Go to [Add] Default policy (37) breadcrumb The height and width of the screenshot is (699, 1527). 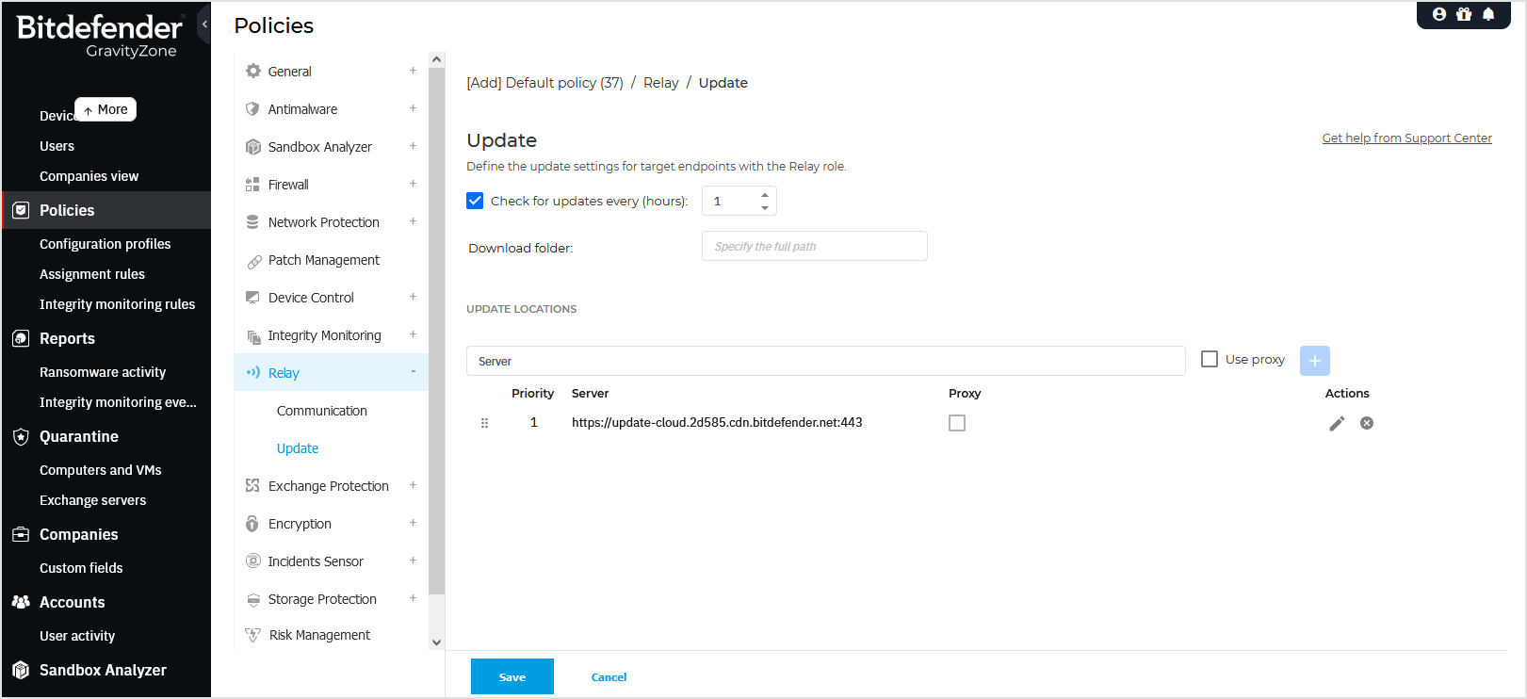coord(545,83)
